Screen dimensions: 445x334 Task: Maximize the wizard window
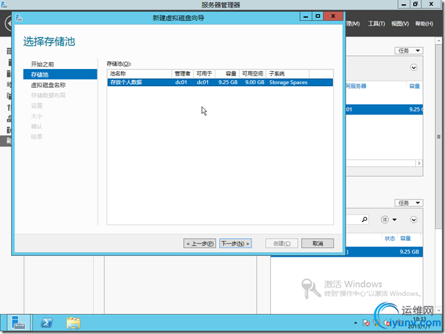(318, 17)
